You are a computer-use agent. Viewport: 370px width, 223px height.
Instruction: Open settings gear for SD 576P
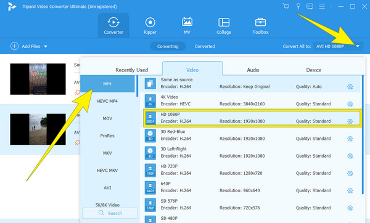(x=350, y=208)
